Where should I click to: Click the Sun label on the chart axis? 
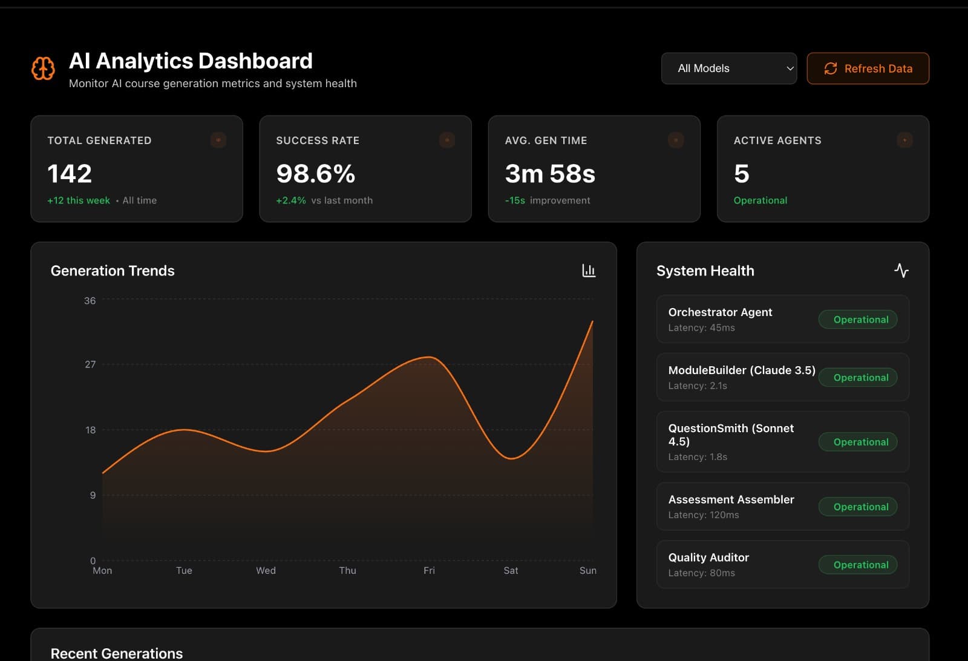coord(587,570)
